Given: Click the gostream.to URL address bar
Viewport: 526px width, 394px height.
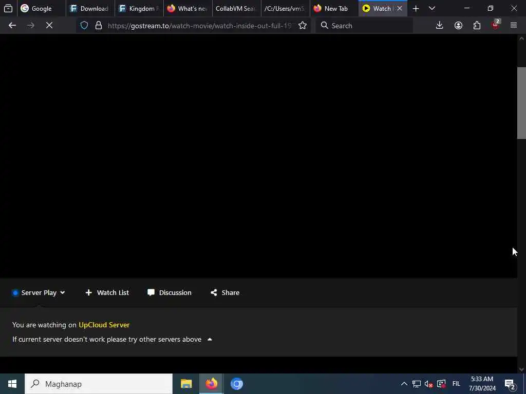Looking at the screenshot, I should pyautogui.click(x=200, y=26).
